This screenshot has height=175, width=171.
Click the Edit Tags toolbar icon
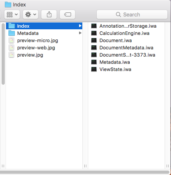click(x=67, y=14)
